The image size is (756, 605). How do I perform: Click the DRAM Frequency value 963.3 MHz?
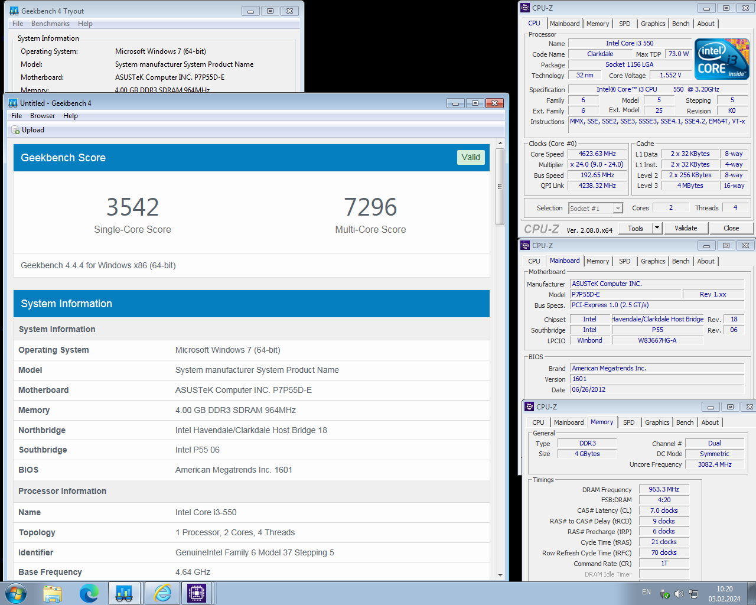[x=664, y=489]
